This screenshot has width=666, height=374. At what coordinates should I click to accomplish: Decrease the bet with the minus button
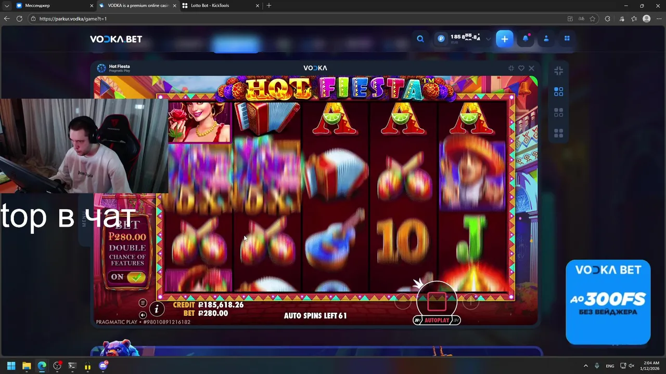402,300
